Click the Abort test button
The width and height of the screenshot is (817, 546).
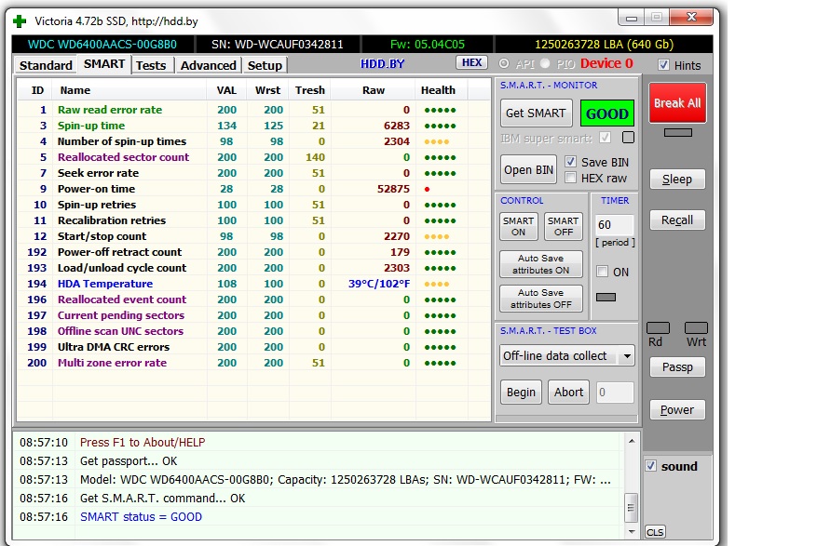[x=568, y=393]
